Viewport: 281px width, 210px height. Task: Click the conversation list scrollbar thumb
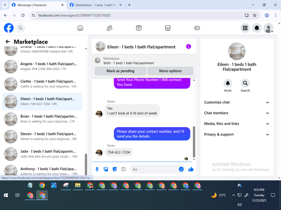point(86,164)
